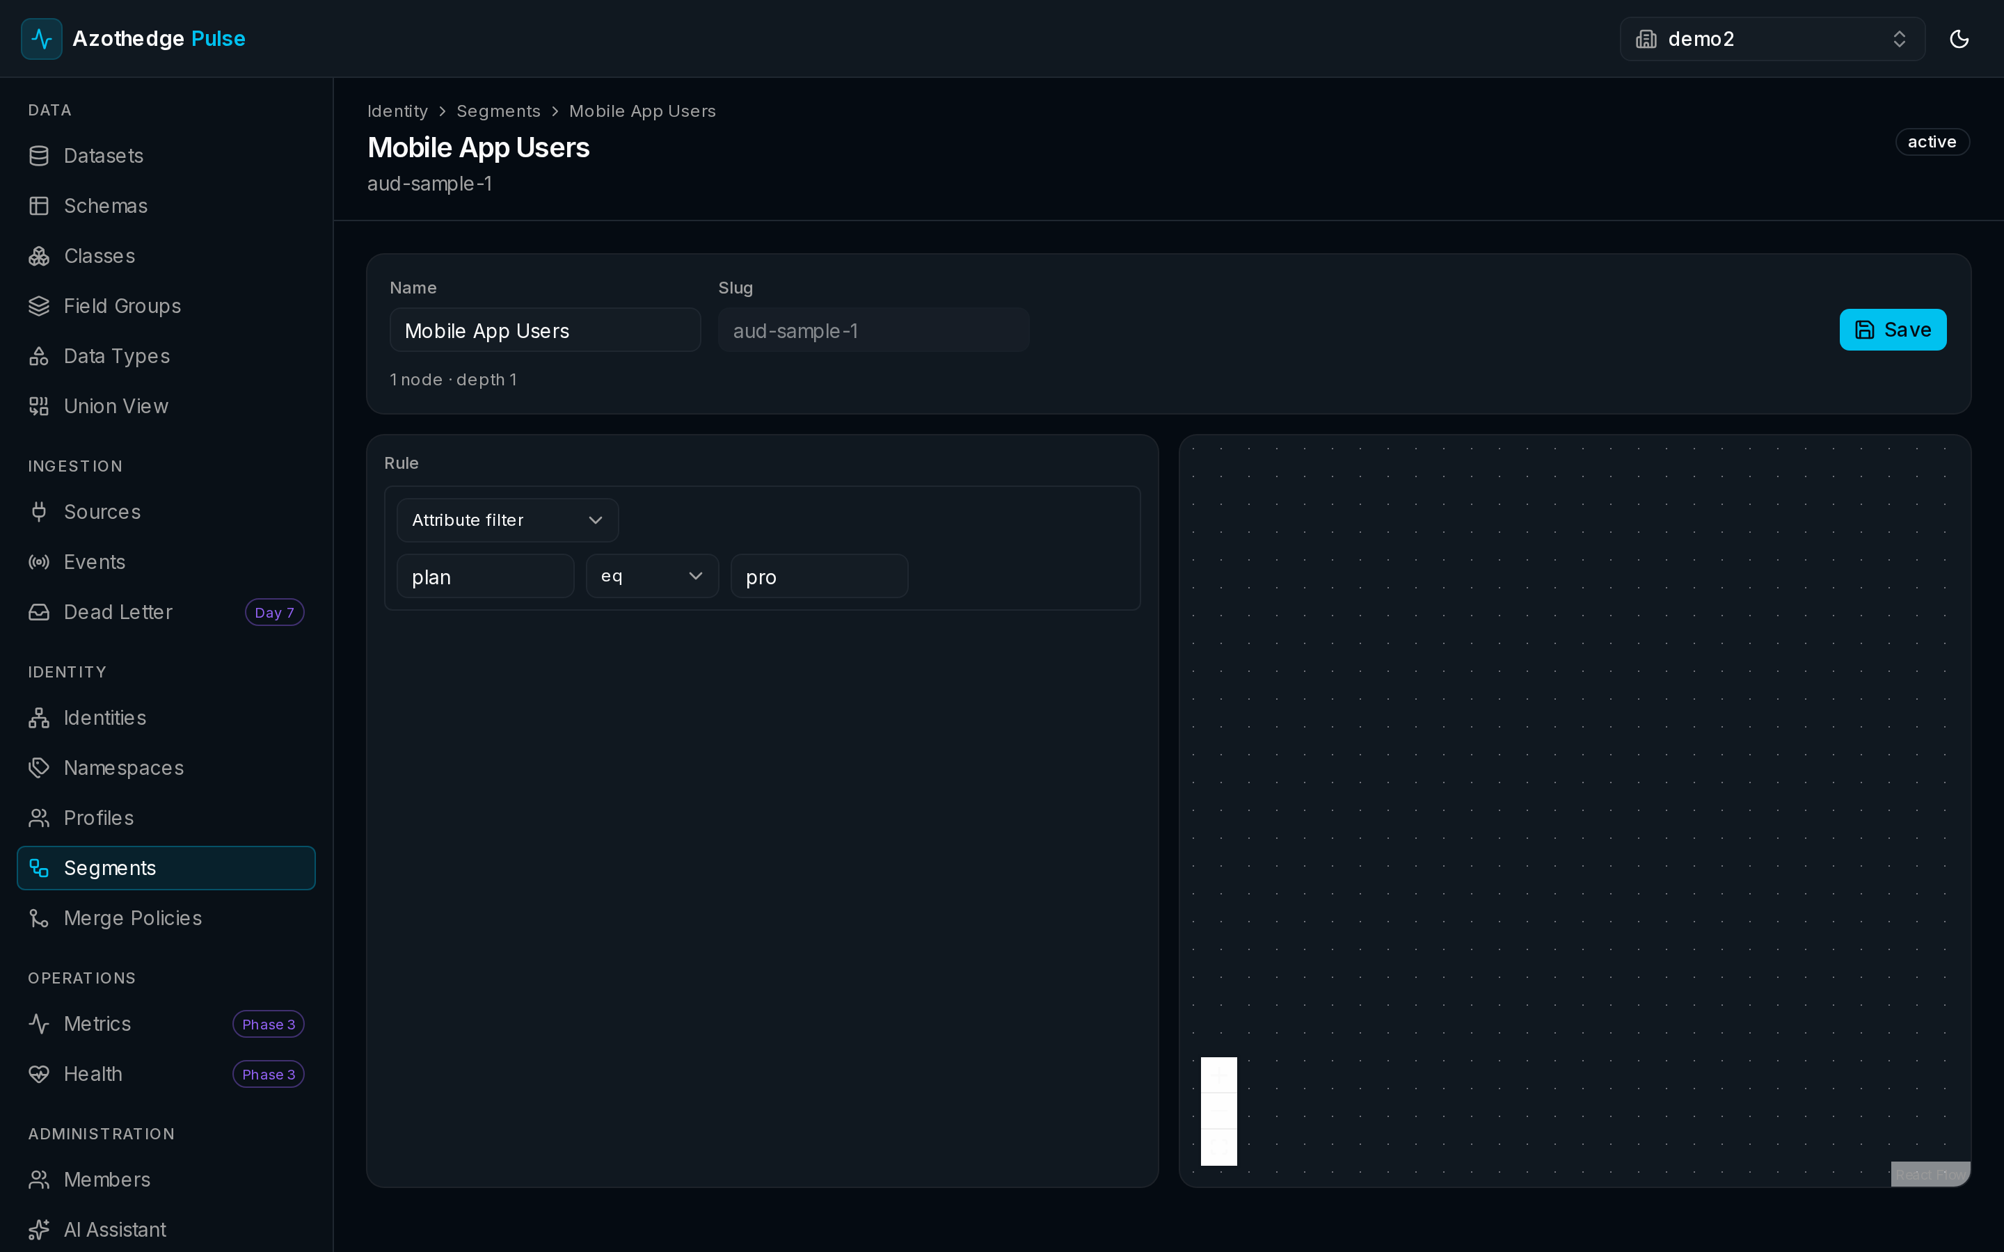Click the Classes icon in the sidebar
Viewport: 2004px width, 1252px height.
pos(39,256)
